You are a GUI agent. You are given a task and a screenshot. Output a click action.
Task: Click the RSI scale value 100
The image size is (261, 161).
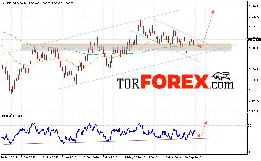[251, 115]
